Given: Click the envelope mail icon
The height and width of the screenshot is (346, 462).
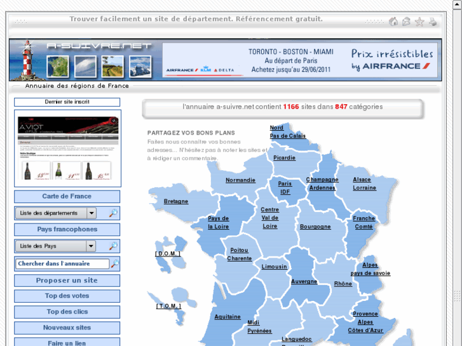Looking at the screenshot, I should pyautogui.click(x=406, y=22).
